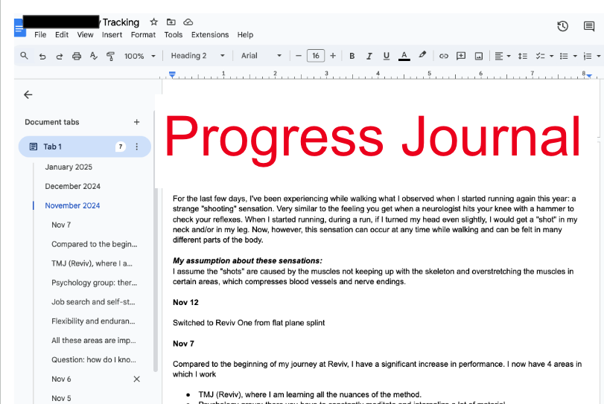Click the insert image icon
Viewport: 604px width, 404px height.
coord(478,56)
